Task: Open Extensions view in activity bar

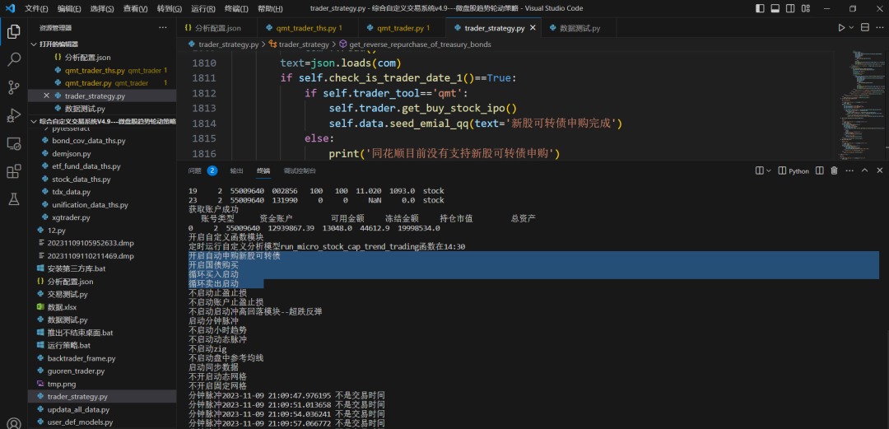Action: pyautogui.click(x=14, y=170)
